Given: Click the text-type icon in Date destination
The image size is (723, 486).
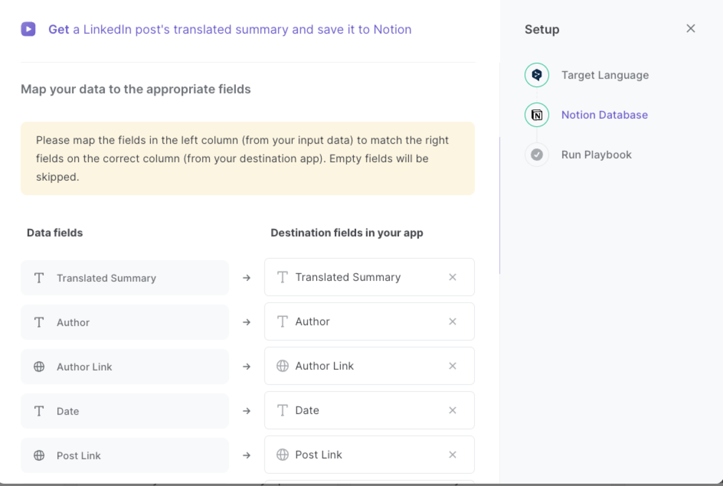Looking at the screenshot, I should (x=282, y=410).
